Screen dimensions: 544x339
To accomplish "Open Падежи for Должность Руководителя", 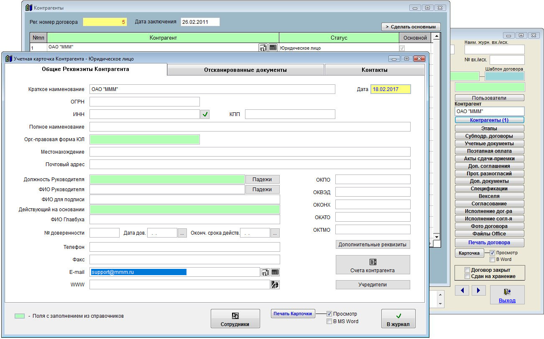I will [262, 179].
